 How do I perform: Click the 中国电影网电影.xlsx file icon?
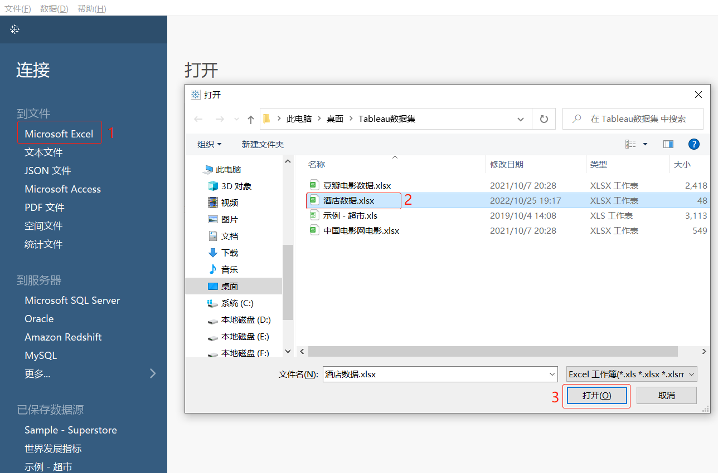coord(313,230)
